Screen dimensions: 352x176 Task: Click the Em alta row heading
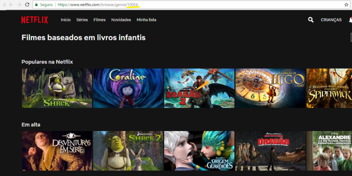[x=31, y=124]
